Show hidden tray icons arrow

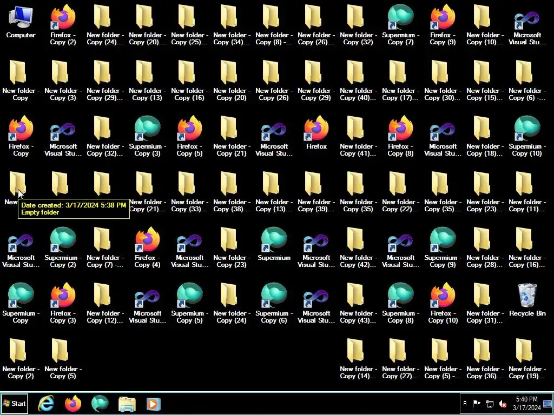[x=465, y=403]
